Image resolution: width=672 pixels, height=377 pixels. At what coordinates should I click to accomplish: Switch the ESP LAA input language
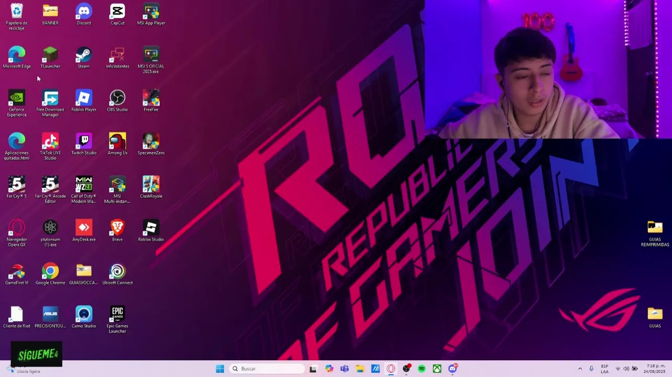click(604, 369)
